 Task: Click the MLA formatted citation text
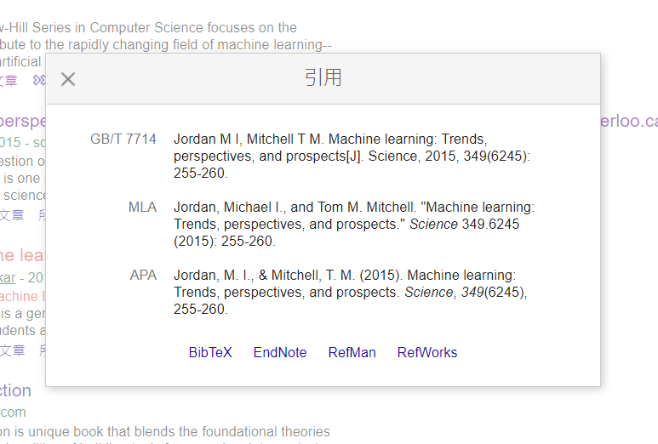click(353, 224)
